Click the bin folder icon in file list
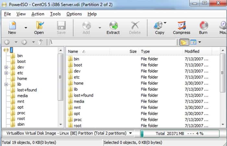The width and height of the screenshot is (227, 146). pyautogui.click(x=70, y=59)
